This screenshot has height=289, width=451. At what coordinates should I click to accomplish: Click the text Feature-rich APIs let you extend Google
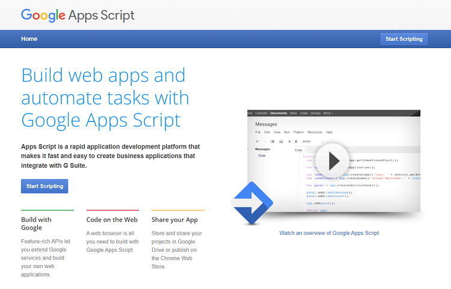click(x=46, y=258)
